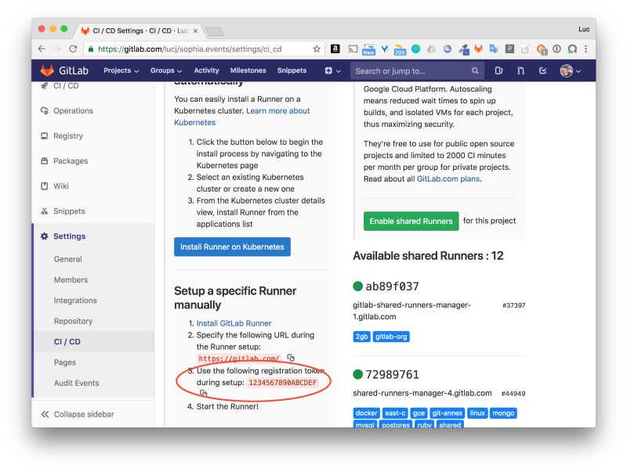Click runner number #37397
The height and width of the screenshot is (472, 627).
tap(513, 305)
